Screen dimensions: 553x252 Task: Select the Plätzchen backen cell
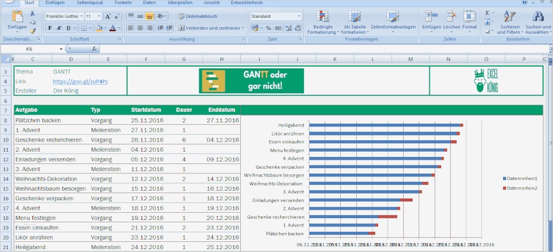click(x=38, y=120)
